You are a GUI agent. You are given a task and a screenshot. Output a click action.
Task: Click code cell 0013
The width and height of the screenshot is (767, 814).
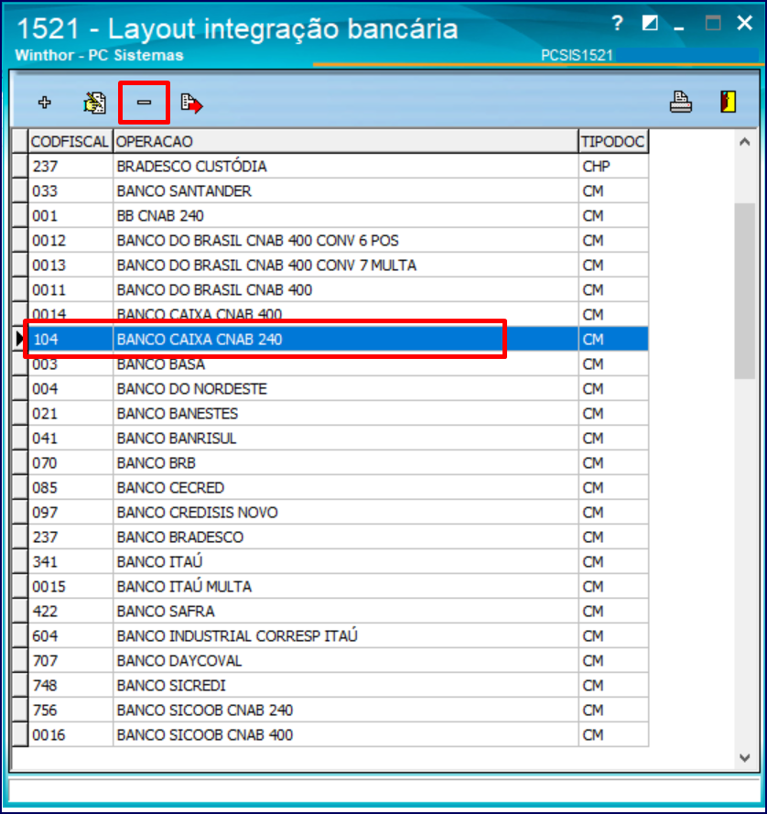(x=70, y=266)
